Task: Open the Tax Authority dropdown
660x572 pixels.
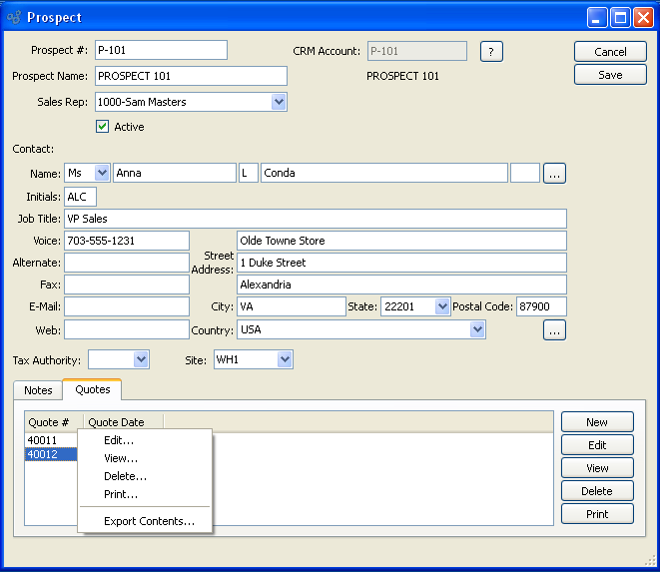Action: click(x=141, y=359)
